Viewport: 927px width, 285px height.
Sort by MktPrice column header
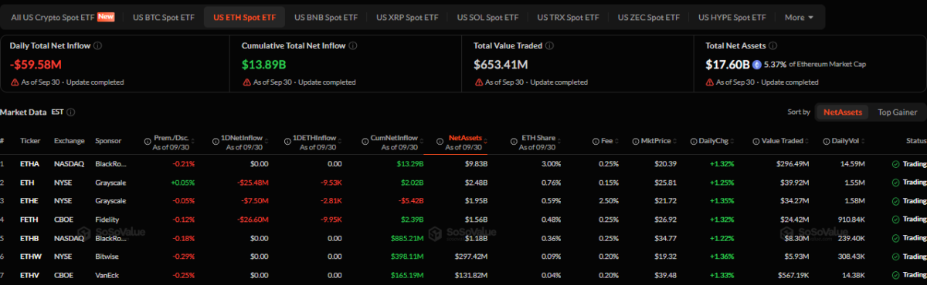tap(658, 142)
